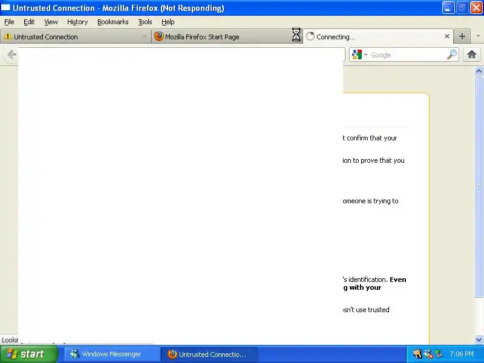Click text 'ion to prove that you'
484x363 pixels.
(x=373, y=160)
